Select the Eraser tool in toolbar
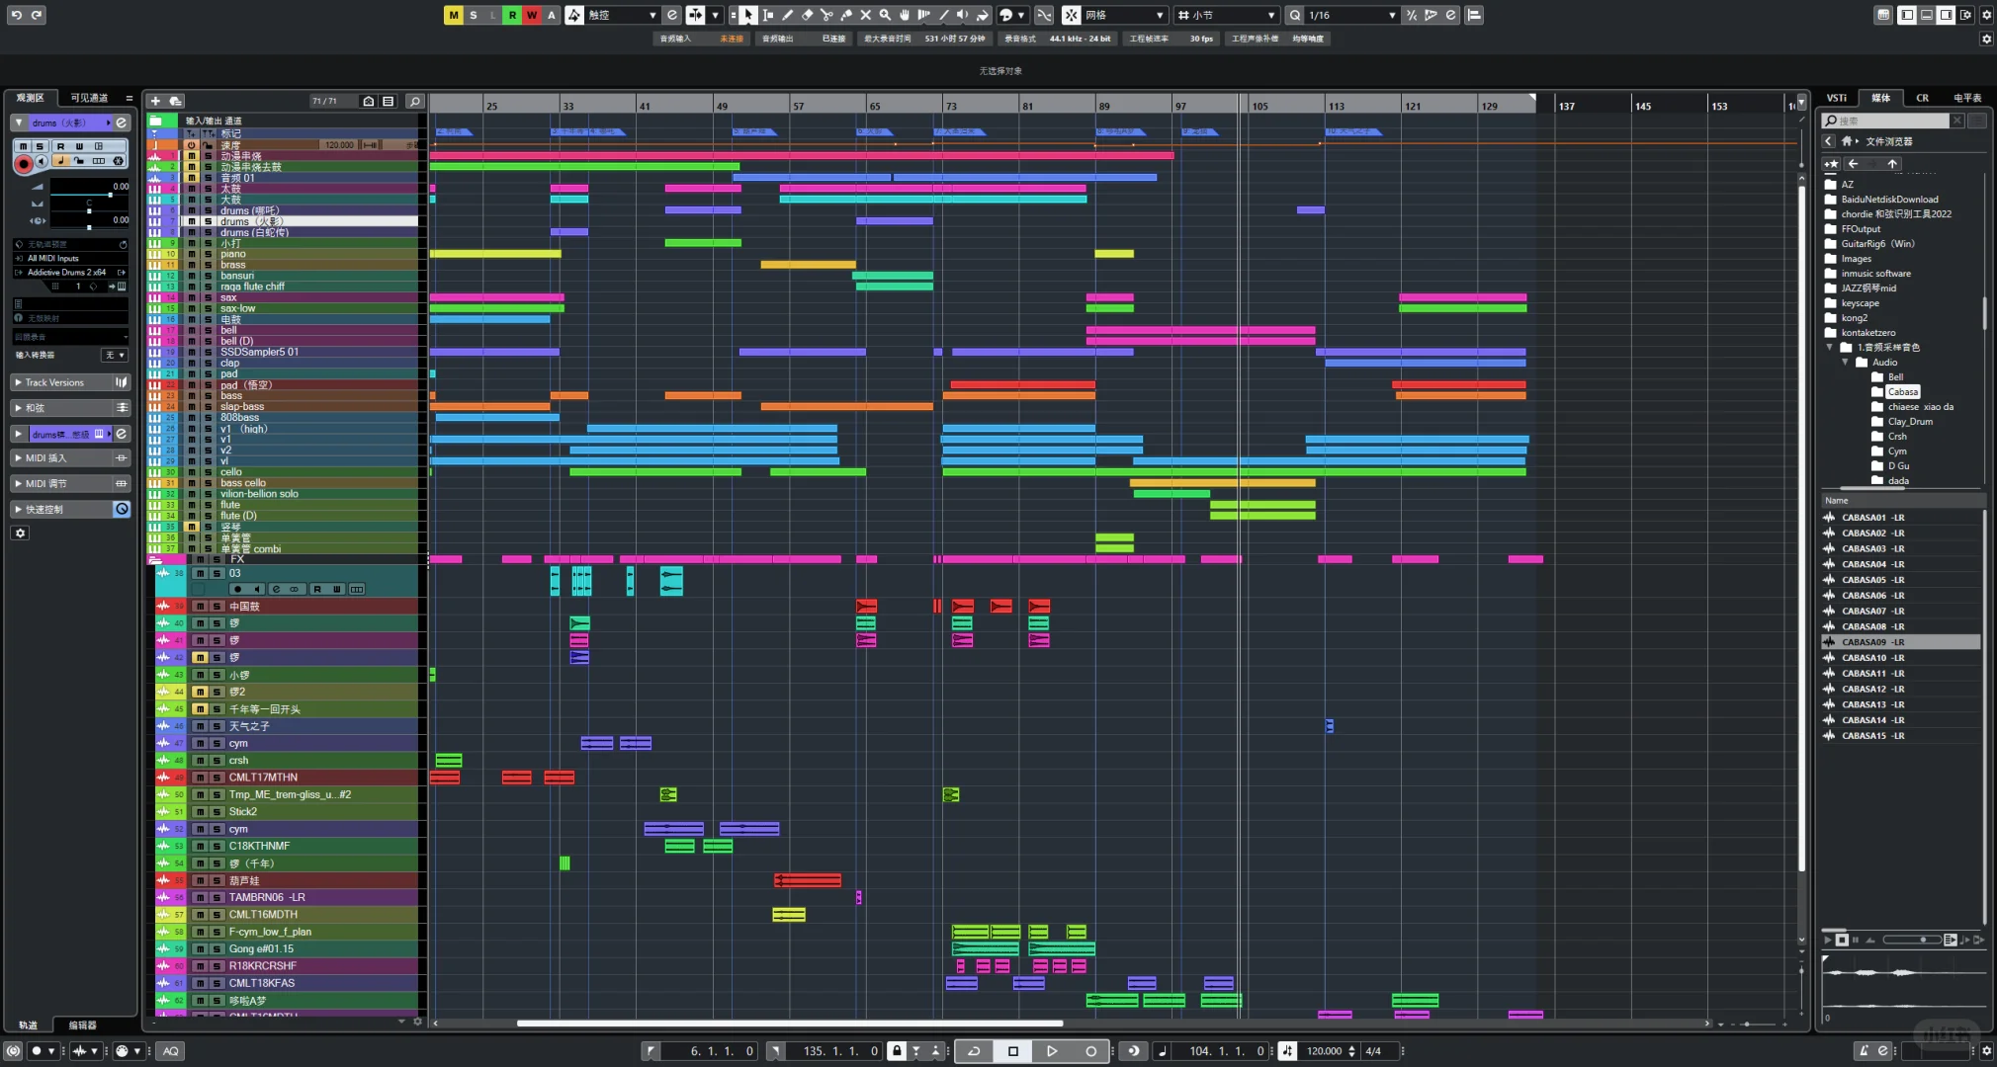Screen dimensions: 1997x1067 pos(807,15)
